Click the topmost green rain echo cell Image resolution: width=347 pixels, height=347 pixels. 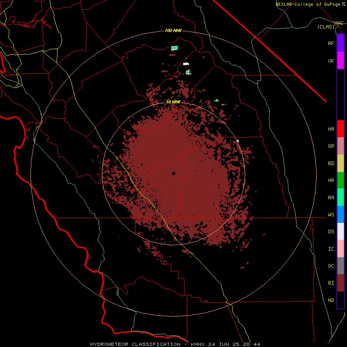(x=174, y=48)
